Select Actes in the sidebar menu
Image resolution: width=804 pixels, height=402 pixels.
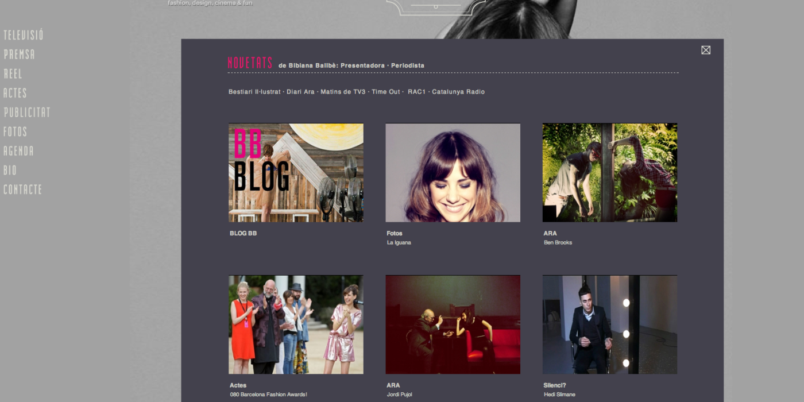pyautogui.click(x=15, y=93)
